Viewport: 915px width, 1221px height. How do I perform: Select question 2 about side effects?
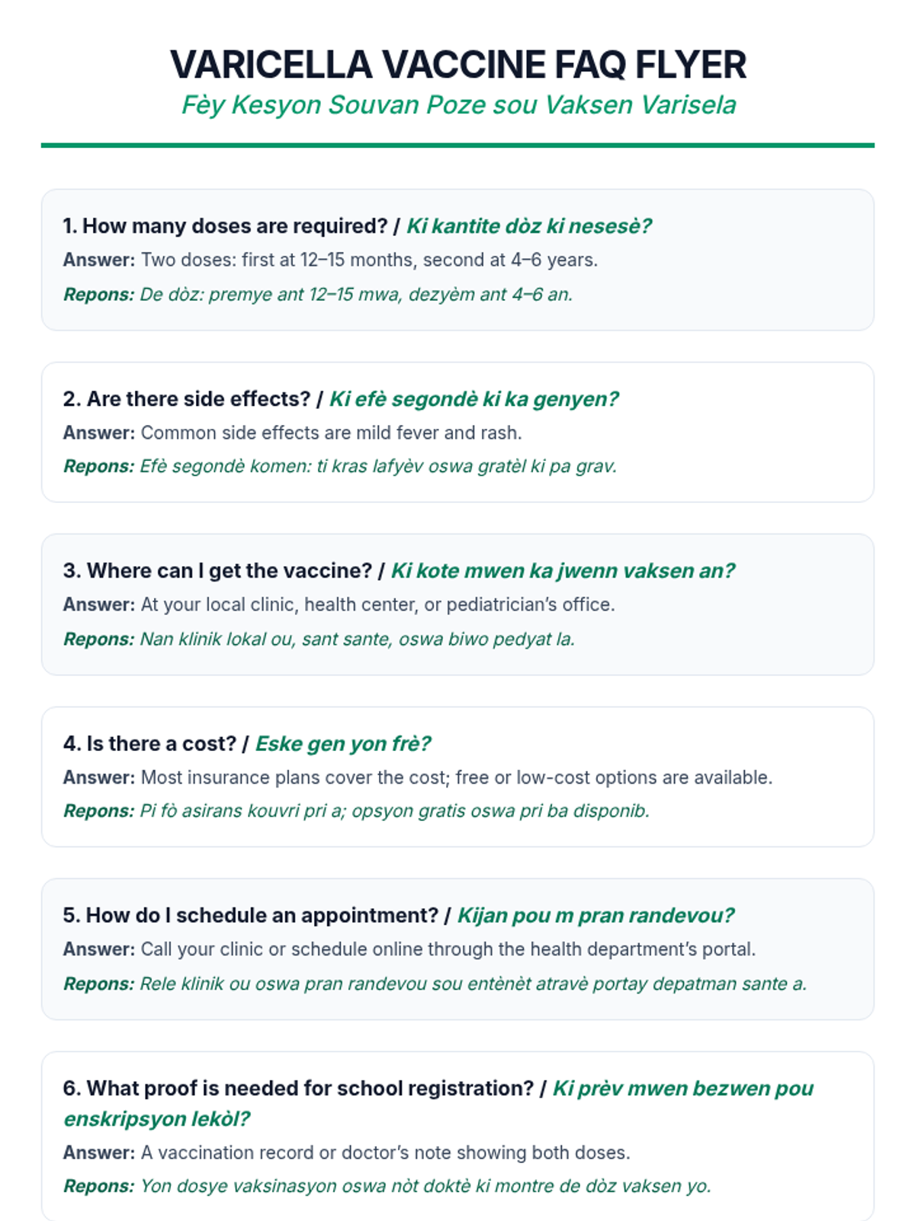tap(340, 399)
